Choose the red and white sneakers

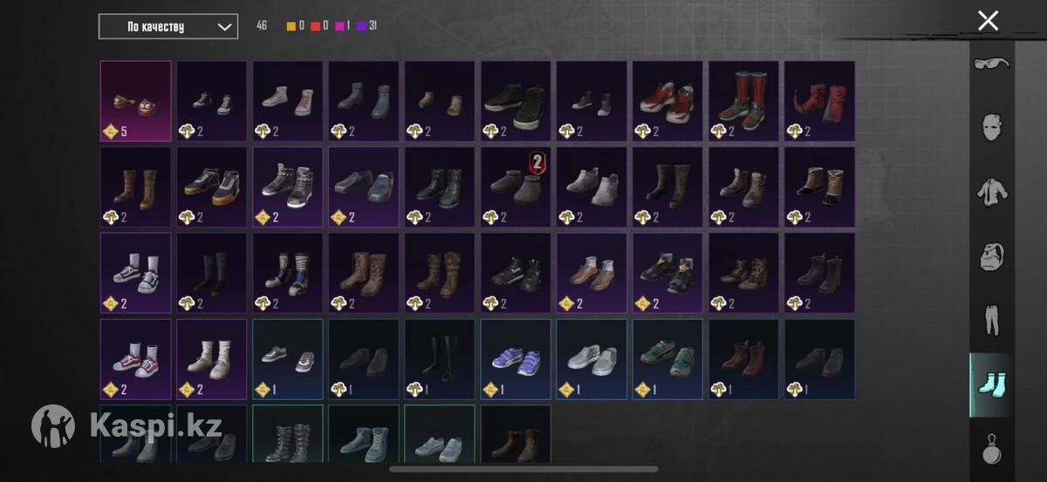tap(667, 101)
